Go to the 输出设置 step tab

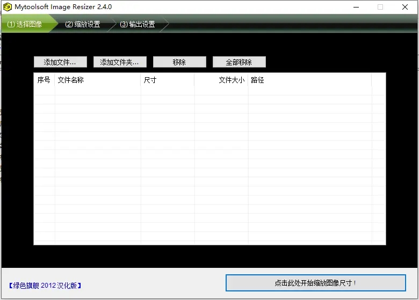coord(138,24)
